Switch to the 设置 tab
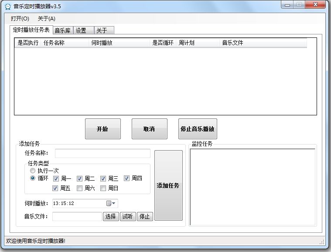This screenshot has width=331, height=252. click(x=83, y=30)
